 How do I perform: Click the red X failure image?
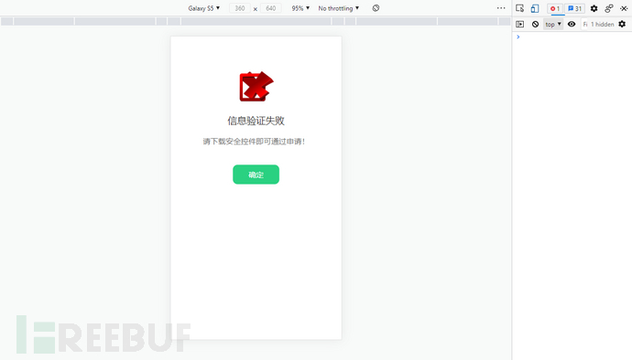256,87
